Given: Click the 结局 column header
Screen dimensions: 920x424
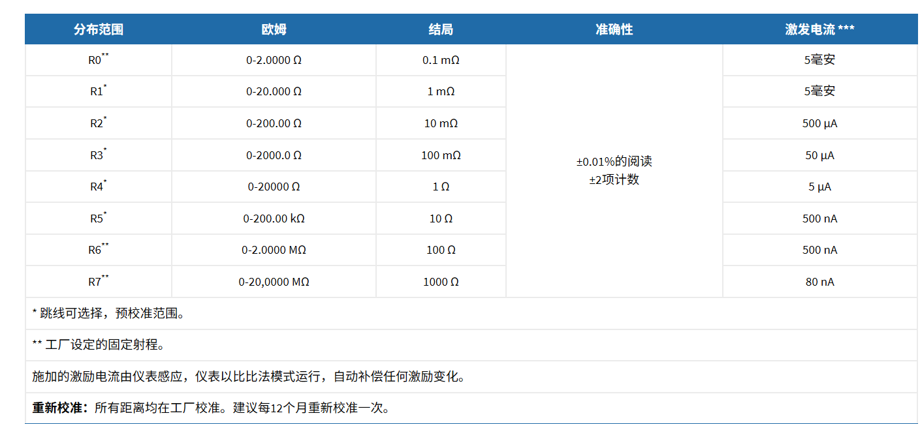Looking at the screenshot, I should click(x=441, y=29).
